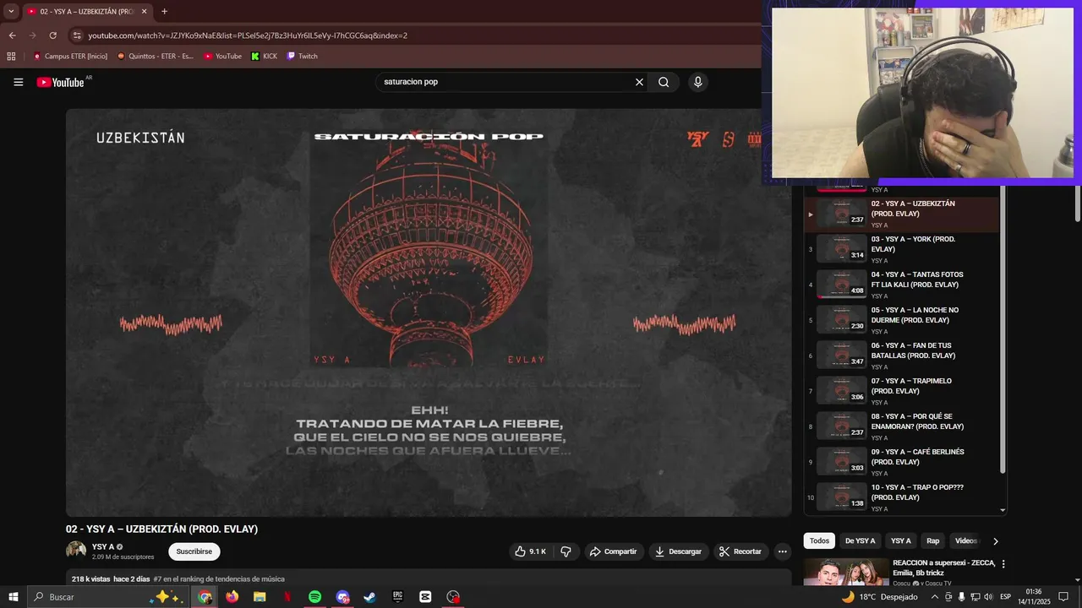Viewport: 1082px width, 608px height.
Task: Open options for REACCION a supersexi video
Action: click(1003, 564)
